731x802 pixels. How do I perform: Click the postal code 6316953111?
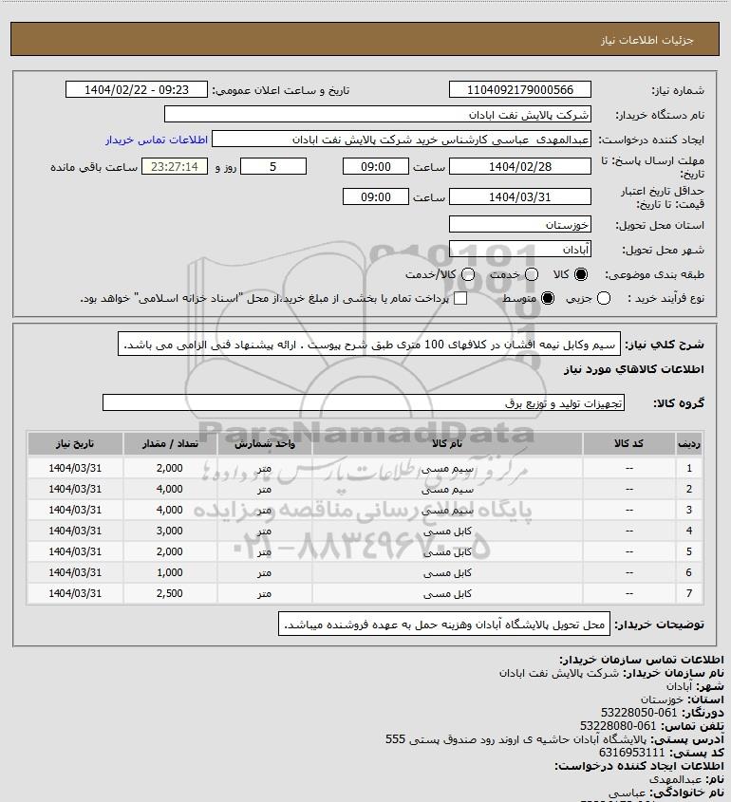pos(631,753)
